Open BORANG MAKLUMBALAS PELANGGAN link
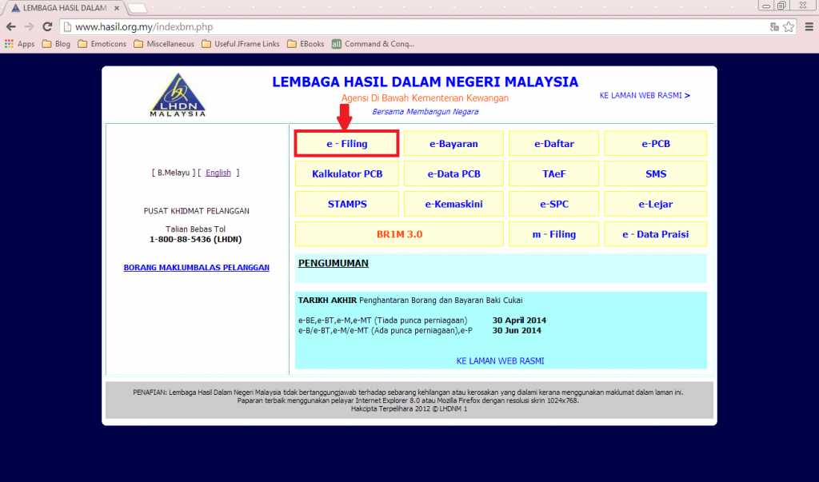 (197, 267)
